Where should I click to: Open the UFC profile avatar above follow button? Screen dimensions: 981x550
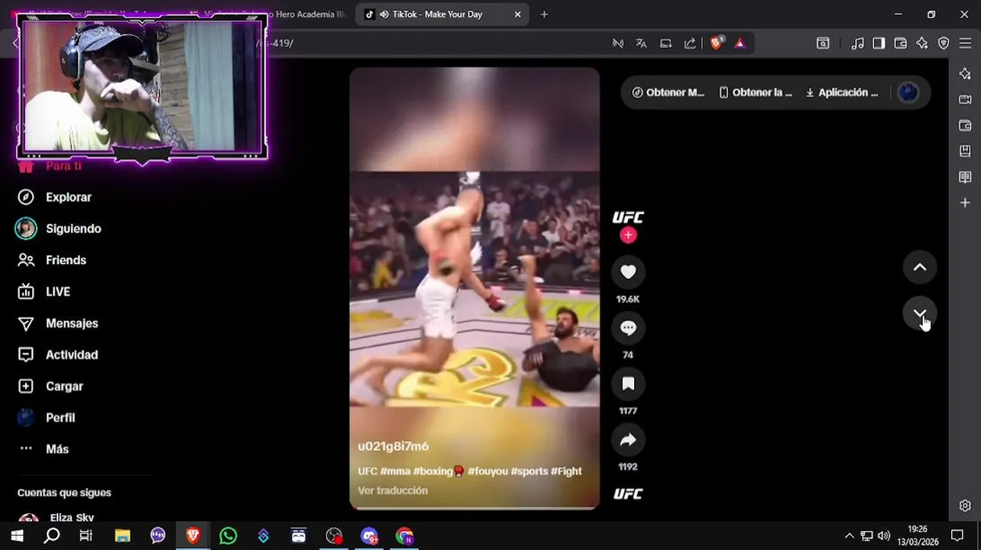(x=628, y=217)
